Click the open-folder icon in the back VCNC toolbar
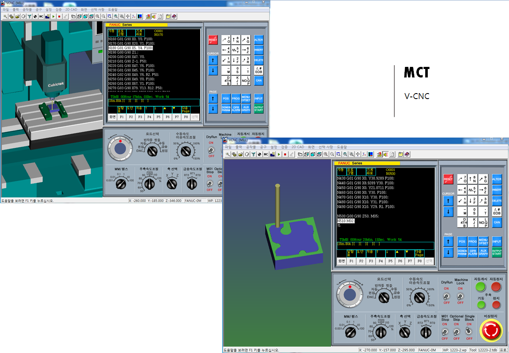Image resolution: width=509 pixels, height=353 pixels. tap(17, 17)
